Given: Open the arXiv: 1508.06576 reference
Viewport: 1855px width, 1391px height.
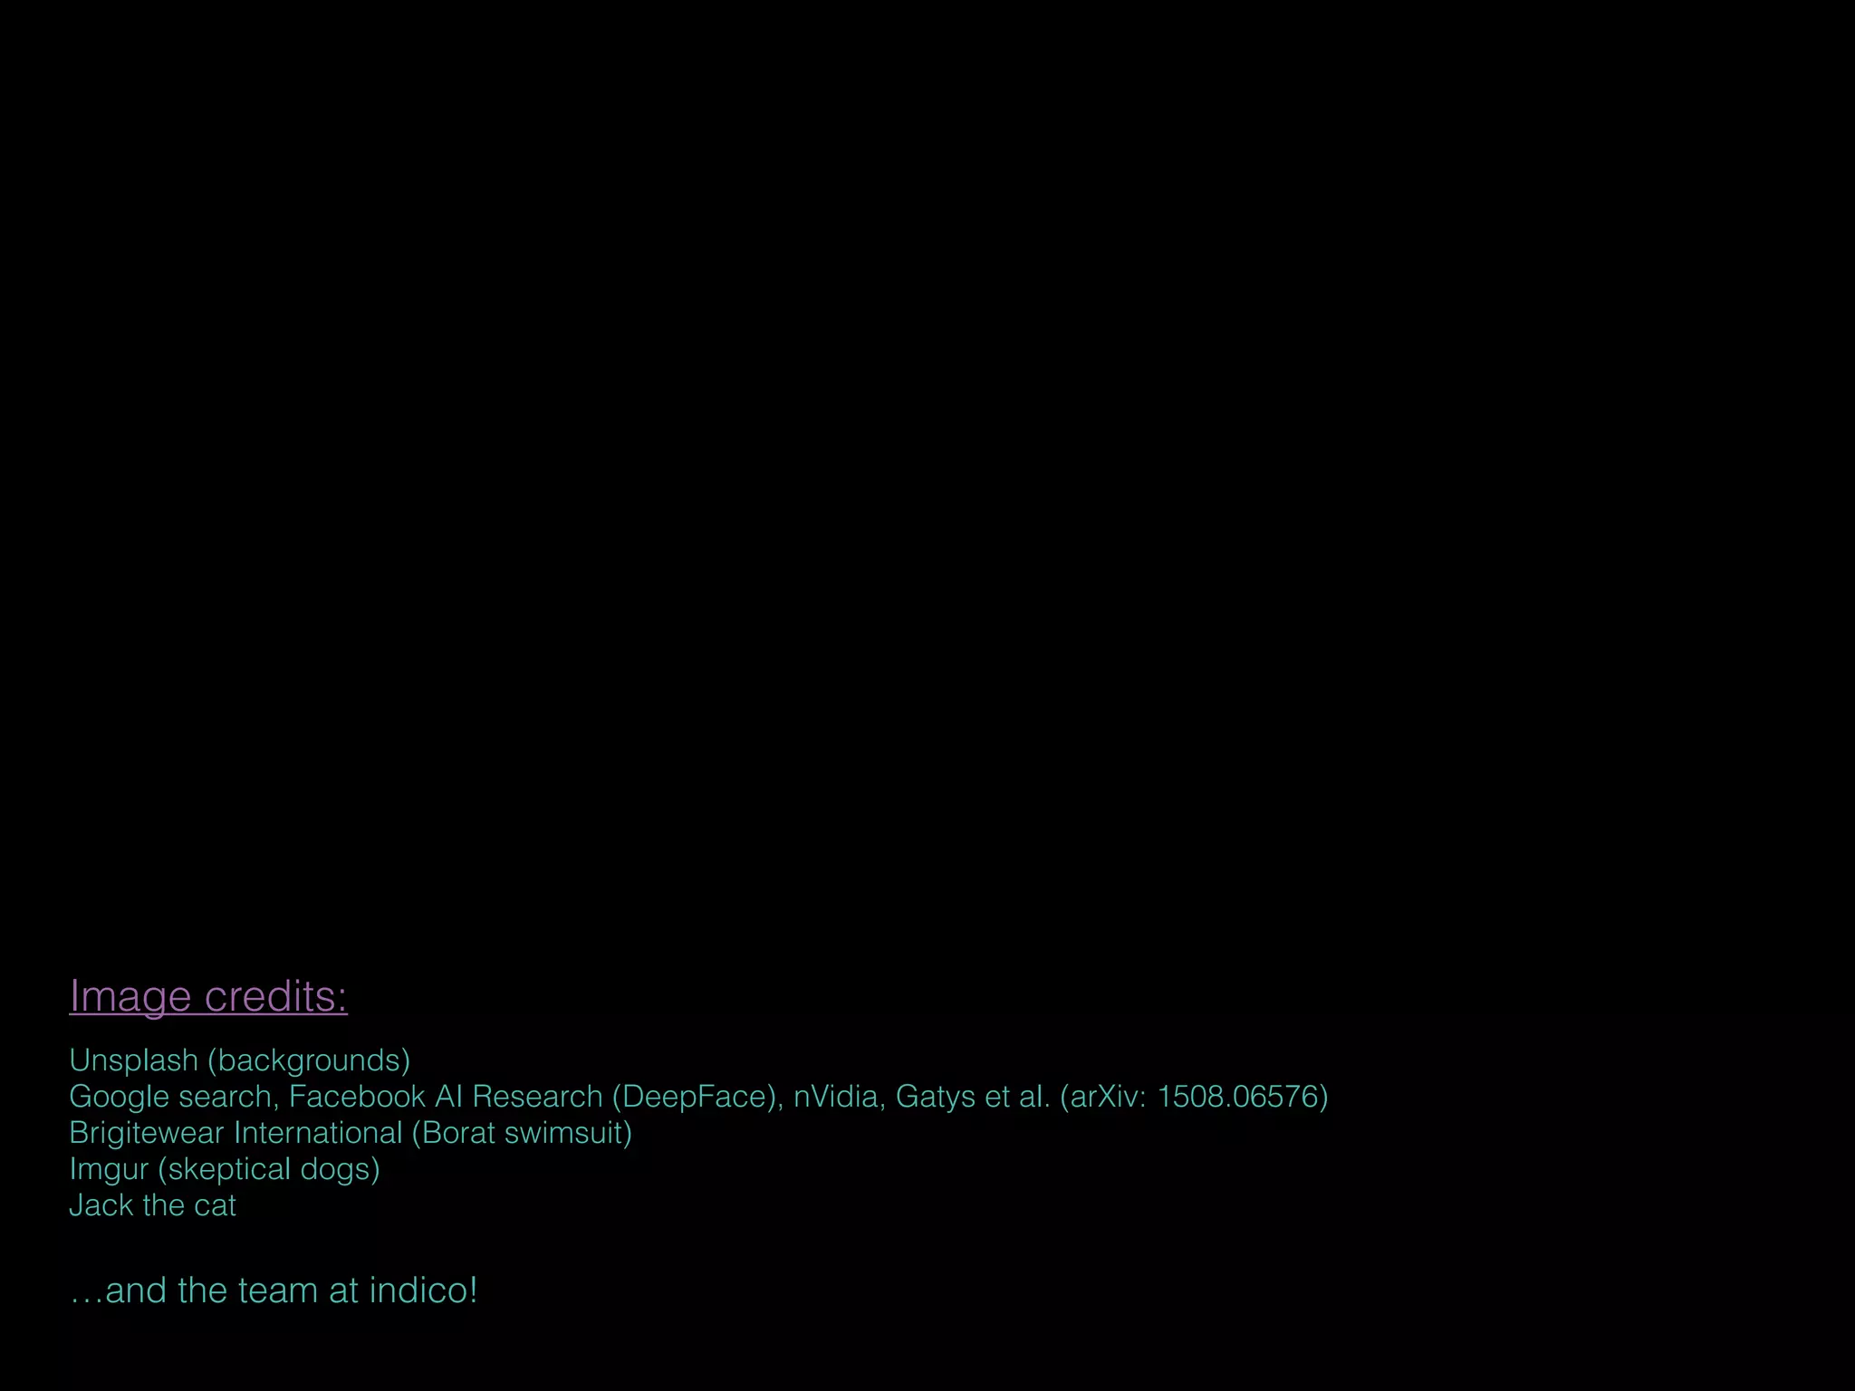Looking at the screenshot, I should [1194, 1097].
